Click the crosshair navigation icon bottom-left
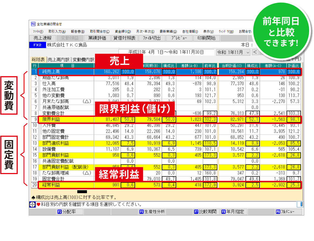This screenshot has height=241, width=314. coord(32,204)
